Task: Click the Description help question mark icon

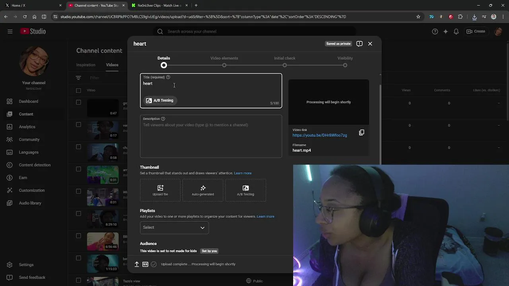Action: [x=163, y=119]
